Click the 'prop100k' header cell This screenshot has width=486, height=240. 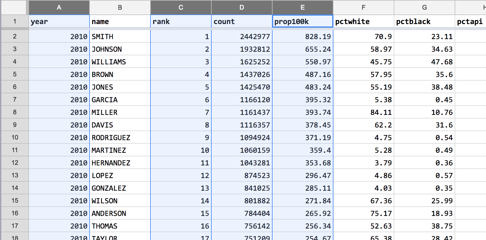303,21
